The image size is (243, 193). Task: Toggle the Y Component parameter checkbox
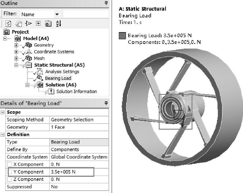[10, 172]
